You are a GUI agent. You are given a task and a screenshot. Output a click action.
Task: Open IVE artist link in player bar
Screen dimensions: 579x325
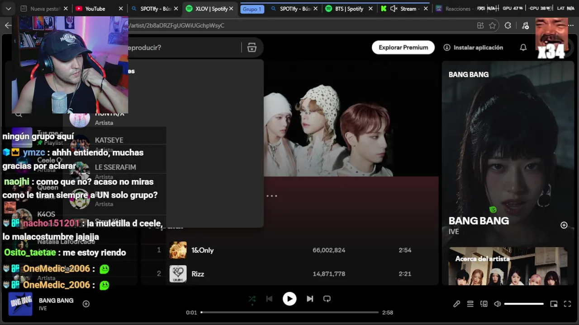[x=43, y=308]
